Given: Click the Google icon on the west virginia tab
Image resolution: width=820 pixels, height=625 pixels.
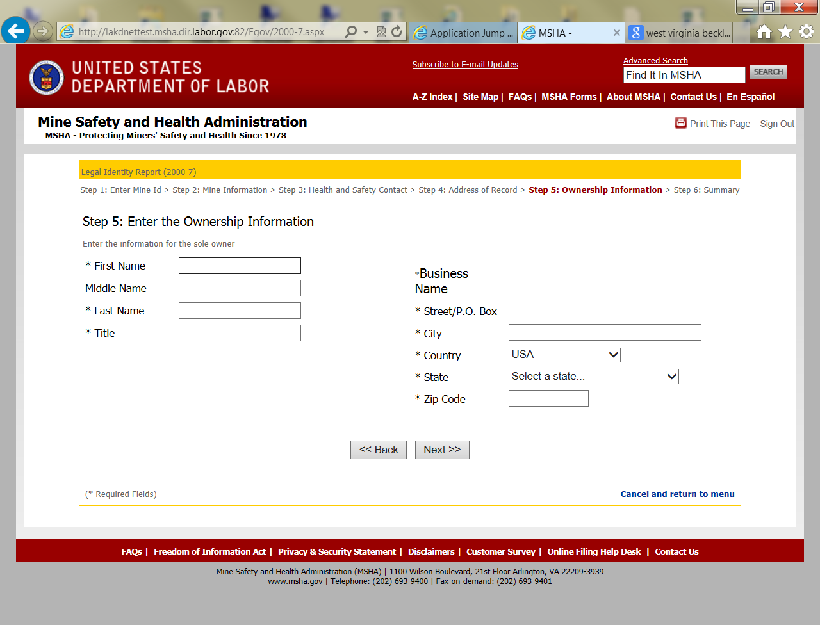Looking at the screenshot, I should (635, 33).
